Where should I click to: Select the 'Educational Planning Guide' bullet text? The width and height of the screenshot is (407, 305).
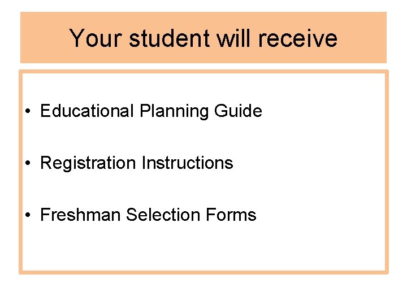click(151, 111)
